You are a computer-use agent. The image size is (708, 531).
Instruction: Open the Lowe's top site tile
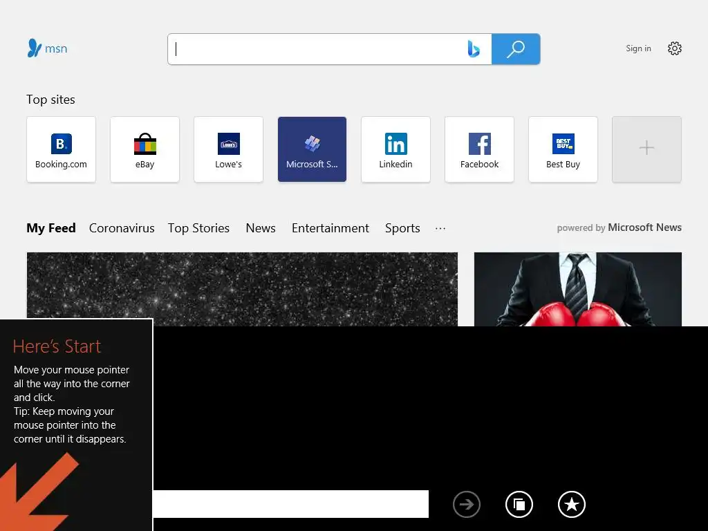pyautogui.click(x=228, y=149)
